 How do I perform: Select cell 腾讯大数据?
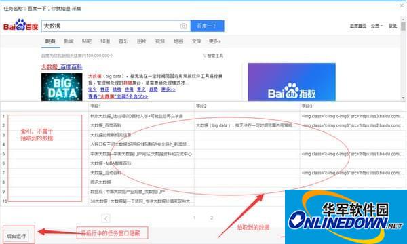(142, 182)
